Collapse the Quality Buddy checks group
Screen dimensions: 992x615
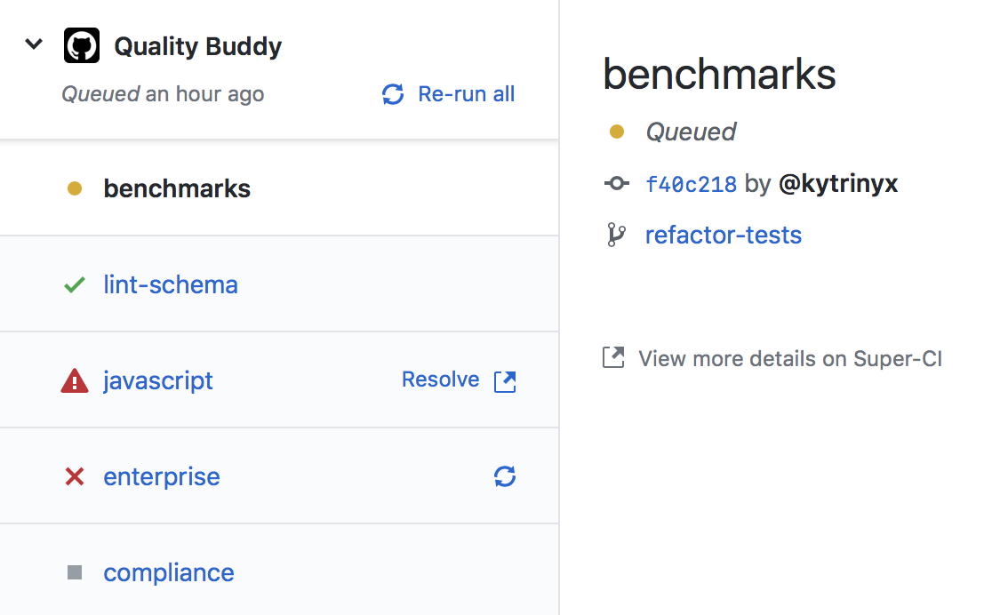(x=34, y=44)
